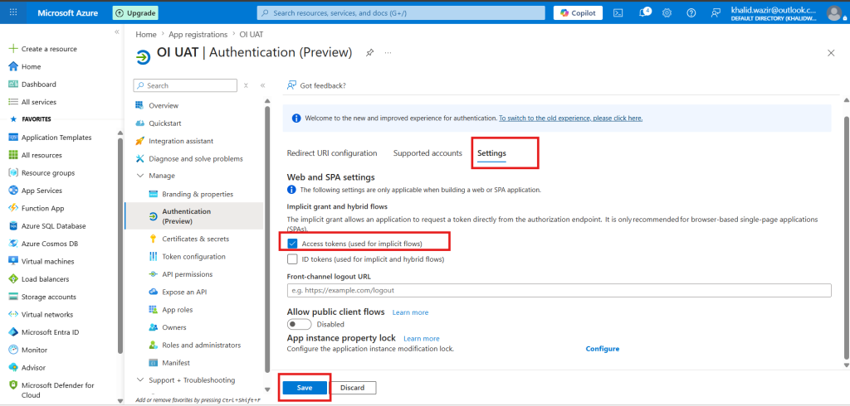850x406 pixels.
Task: Click App registrations breadcrumb
Action: (198, 34)
